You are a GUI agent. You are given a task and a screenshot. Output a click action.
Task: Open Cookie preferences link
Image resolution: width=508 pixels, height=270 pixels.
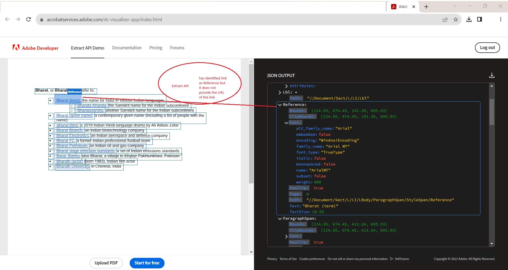point(312,259)
